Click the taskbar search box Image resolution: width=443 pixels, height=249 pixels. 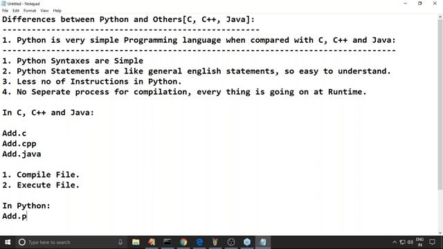(71, 242)
